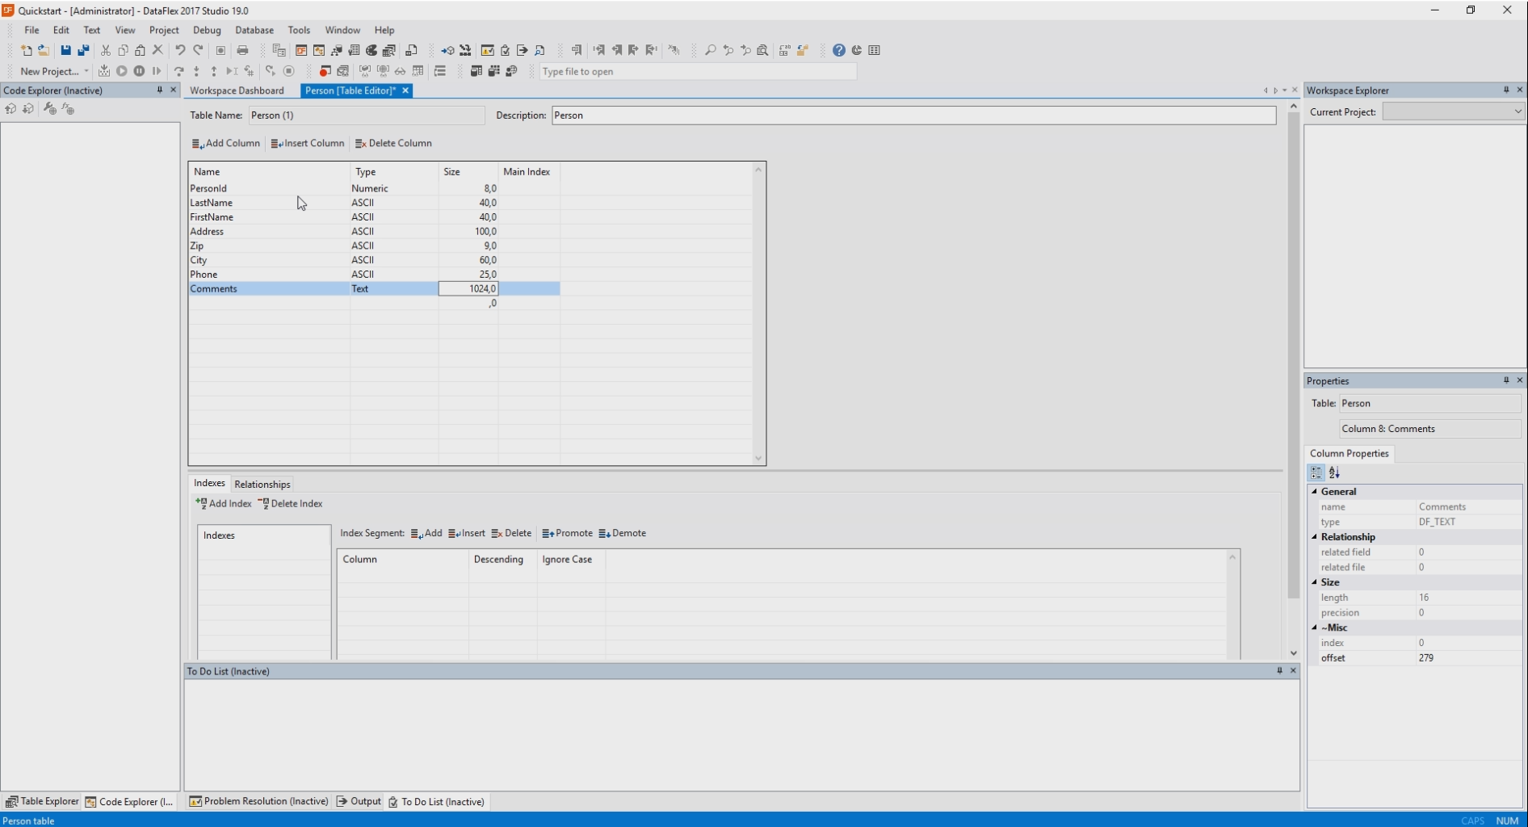Sort properties alphabetically with A-Z icon
Image resolution: width=1528 pixels, height=827 pixels.
(1334, 473)
